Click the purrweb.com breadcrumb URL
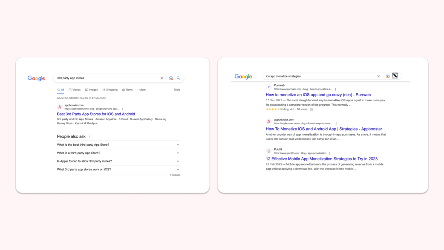444x250 pixels. [x=303, y=89]
